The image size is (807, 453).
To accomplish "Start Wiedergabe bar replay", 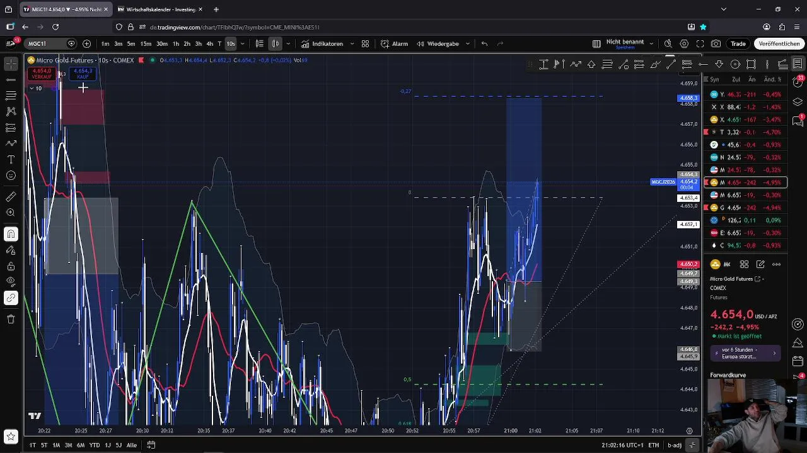I will [x=438, y=43].
